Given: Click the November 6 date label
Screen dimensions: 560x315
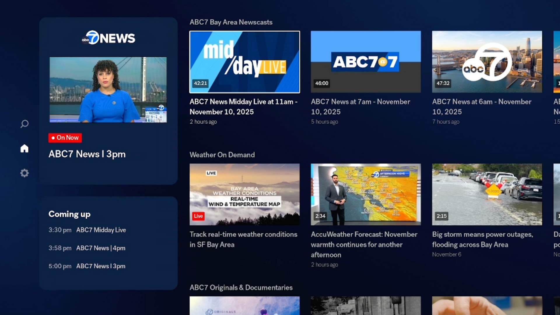Looking at the screenshot, I should click(x=447, y=254).
